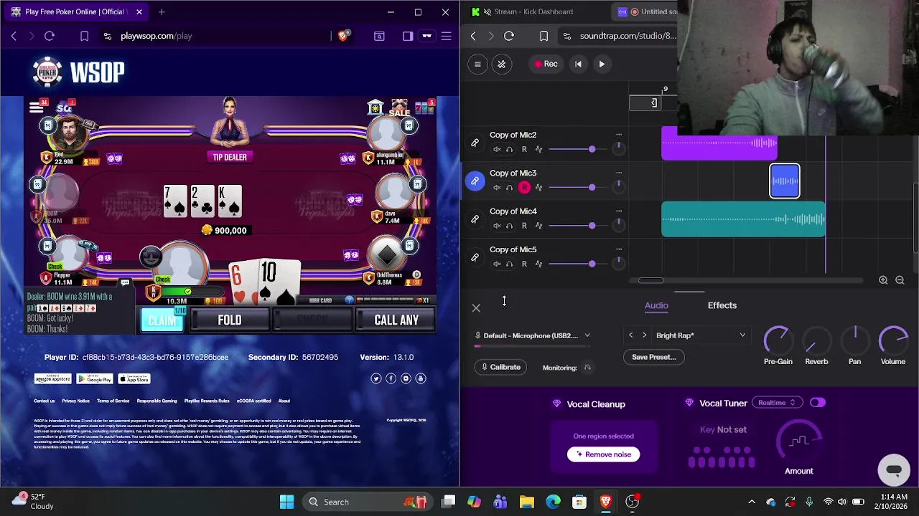Image resolution: width=919 pixels, height=516 pixels.
Task: Open more options for Copy of Mic4
Action: (x=619, y=211)
